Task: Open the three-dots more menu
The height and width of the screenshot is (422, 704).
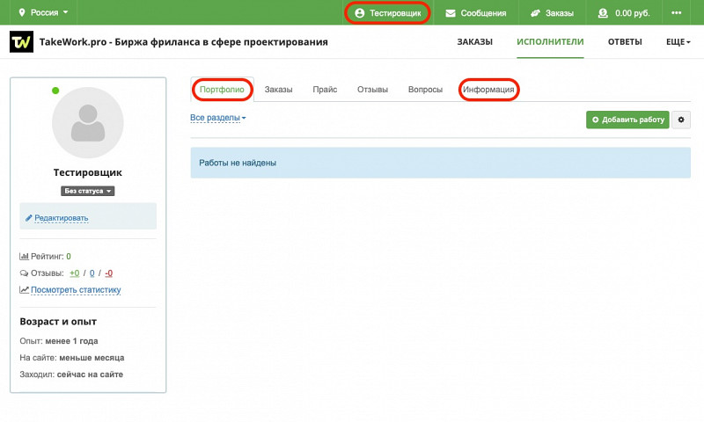Action: (x=676, y=12)
